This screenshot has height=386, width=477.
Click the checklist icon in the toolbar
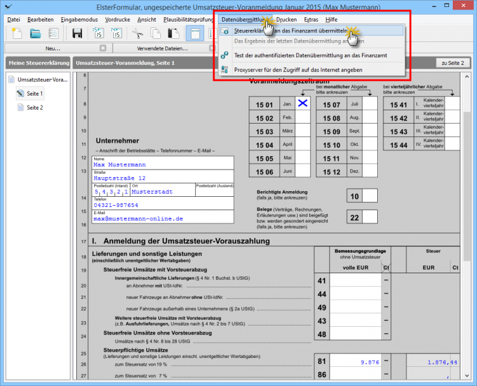coord(54,32)
